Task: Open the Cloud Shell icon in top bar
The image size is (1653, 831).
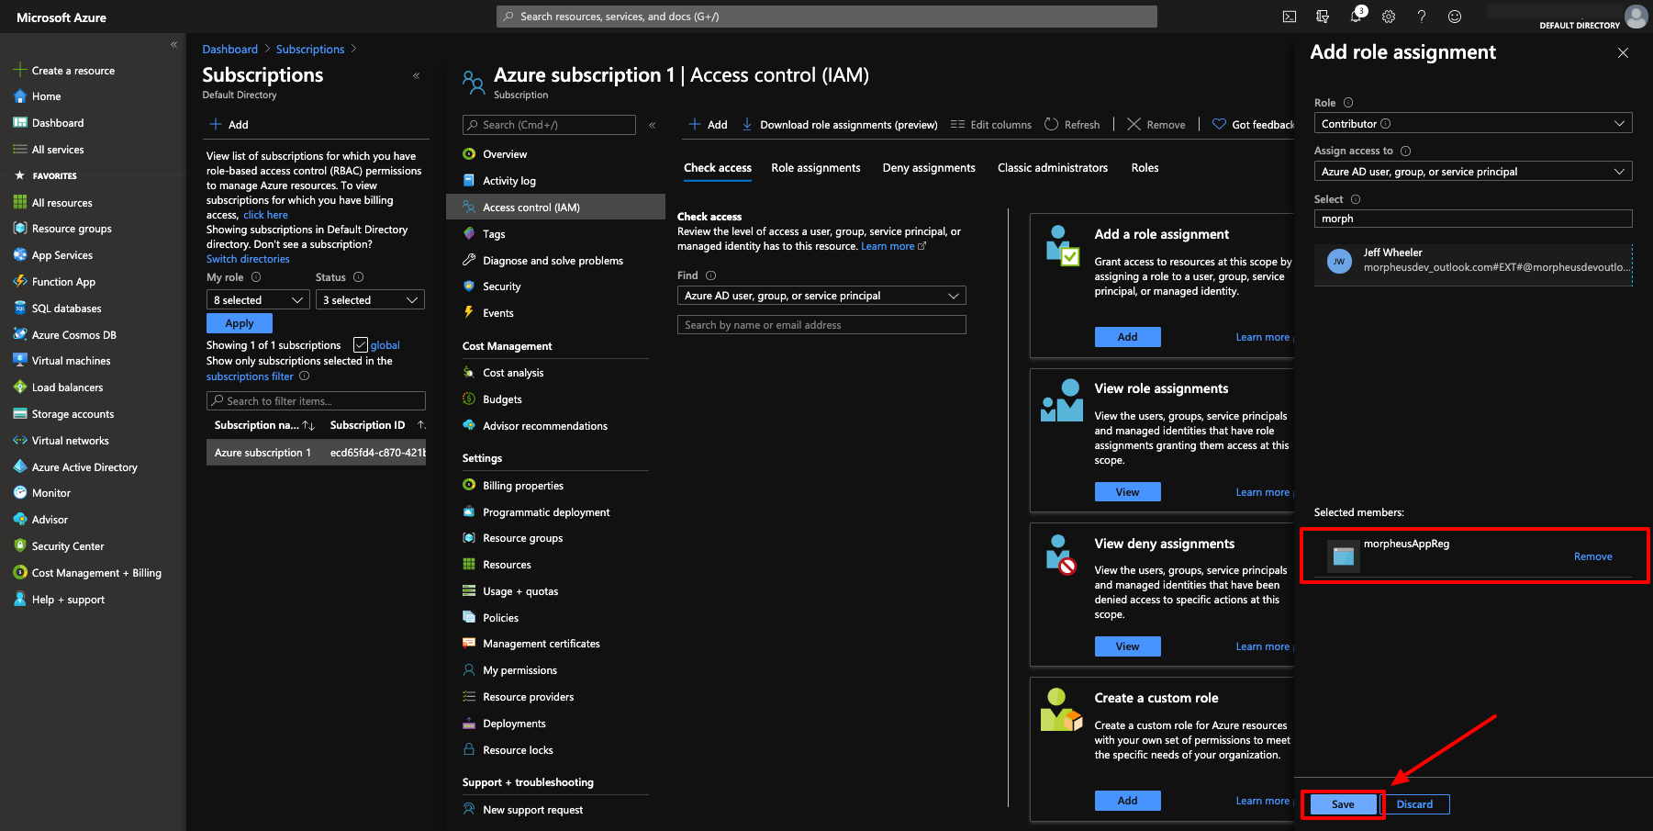Action: (x=1289, y=17)
